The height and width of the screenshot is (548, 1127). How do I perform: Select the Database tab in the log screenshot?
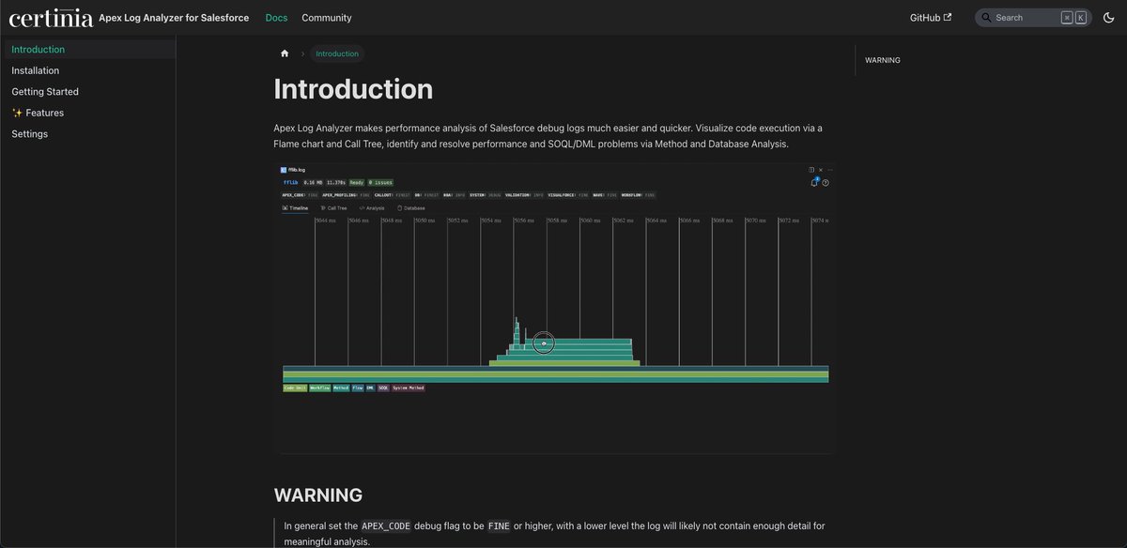pyautogui.click(x=410, y=207)
